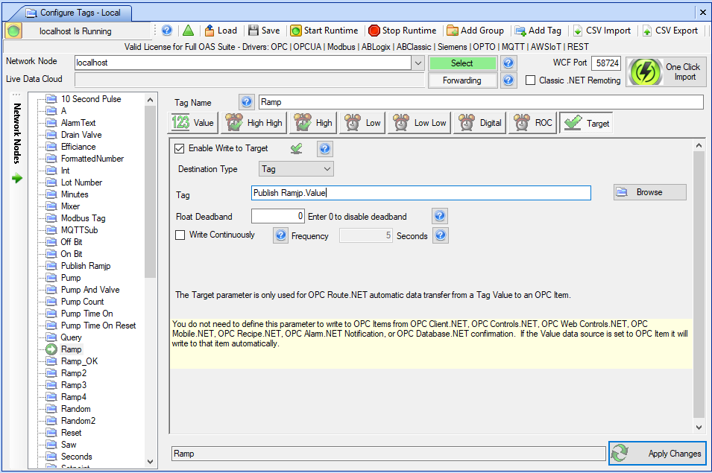Click the green arrow under Network Nodes
The height and width of the screenshot is (473, 712).
point(17,178)
